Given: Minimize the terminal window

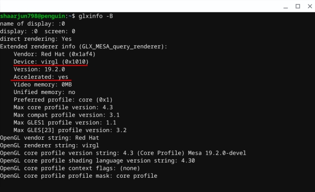Looking at the screenshot, I should [x=285, y=6].
